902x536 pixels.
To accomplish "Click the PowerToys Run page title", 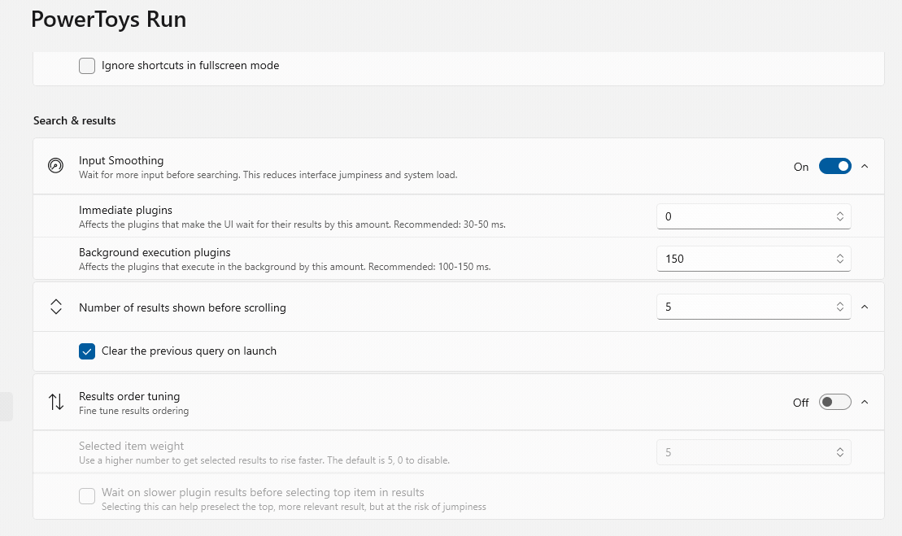I will (108, 20).
